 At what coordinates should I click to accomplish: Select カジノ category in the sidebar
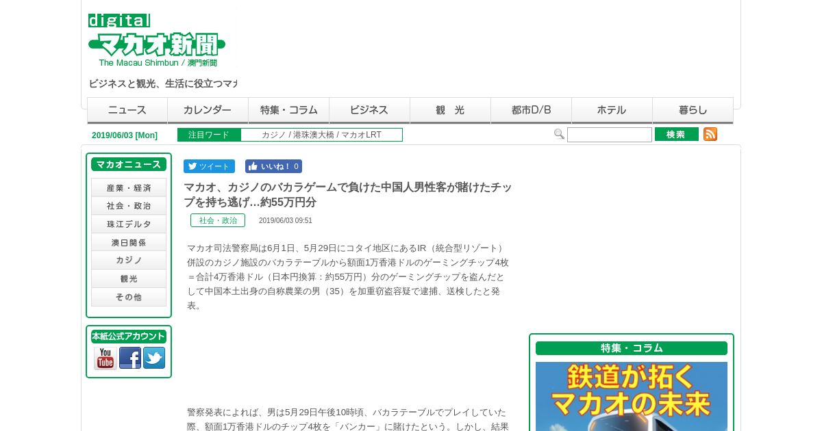coord(129,261)
